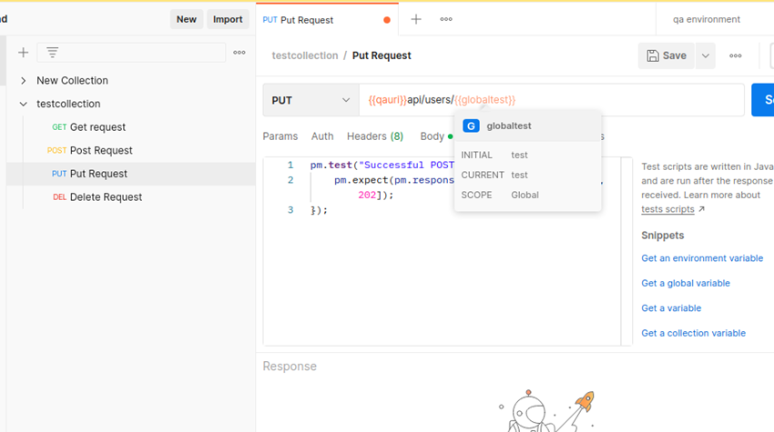Expand New Collection folder
This screenshot has width=774, height=432.
[24, 81]
